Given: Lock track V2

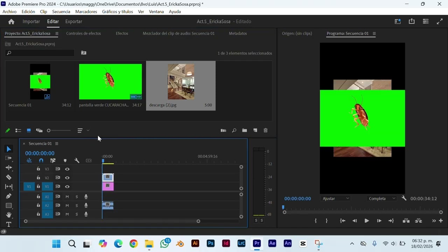Looking at the screenshot, I should [x=38, y=178].
